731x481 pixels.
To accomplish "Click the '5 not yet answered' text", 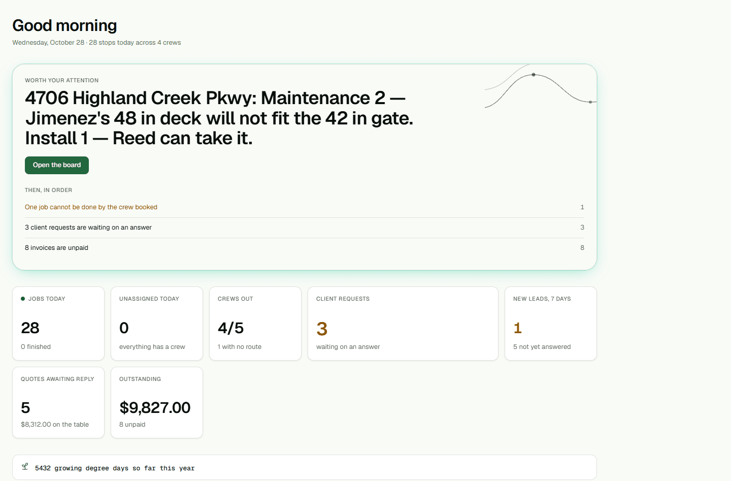I will [x=542, y=347].
